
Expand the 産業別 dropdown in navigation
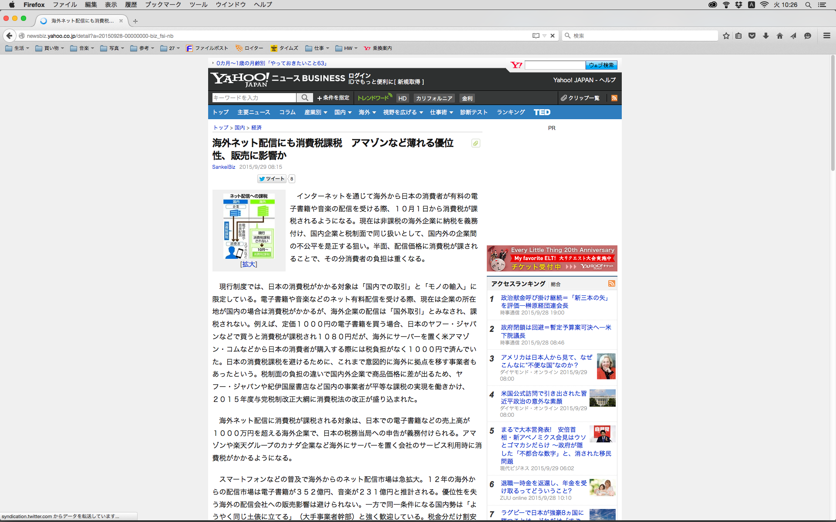click(x=316, y=112)
